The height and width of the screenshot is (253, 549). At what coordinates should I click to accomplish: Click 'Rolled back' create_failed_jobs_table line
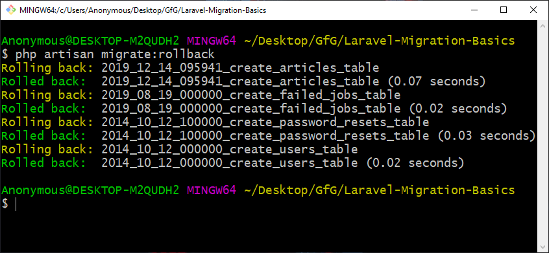254,109
